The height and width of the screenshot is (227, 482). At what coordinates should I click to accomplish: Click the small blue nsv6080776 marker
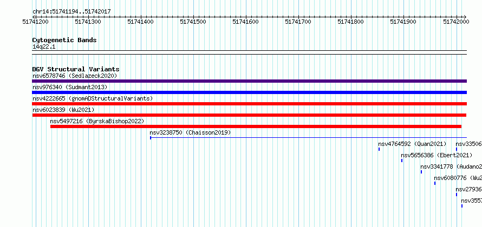click(x=435, y=183)
